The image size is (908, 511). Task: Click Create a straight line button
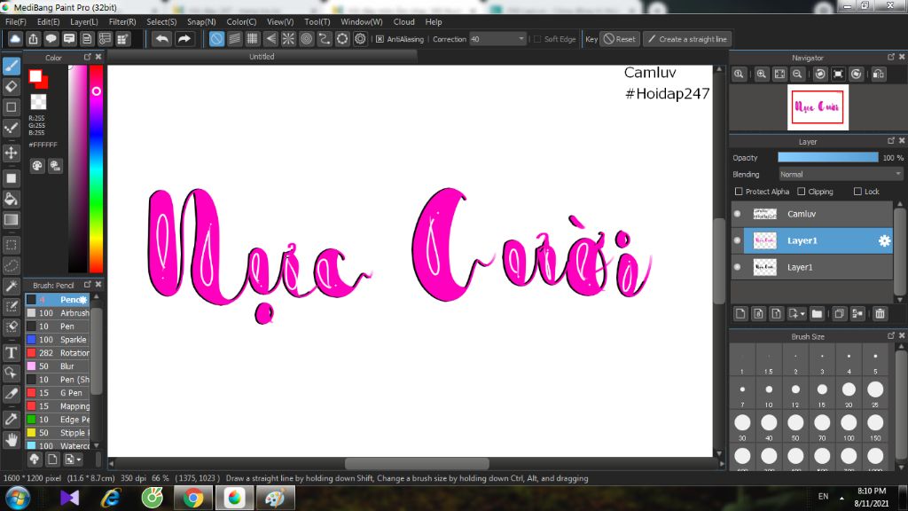pos(687,39)
